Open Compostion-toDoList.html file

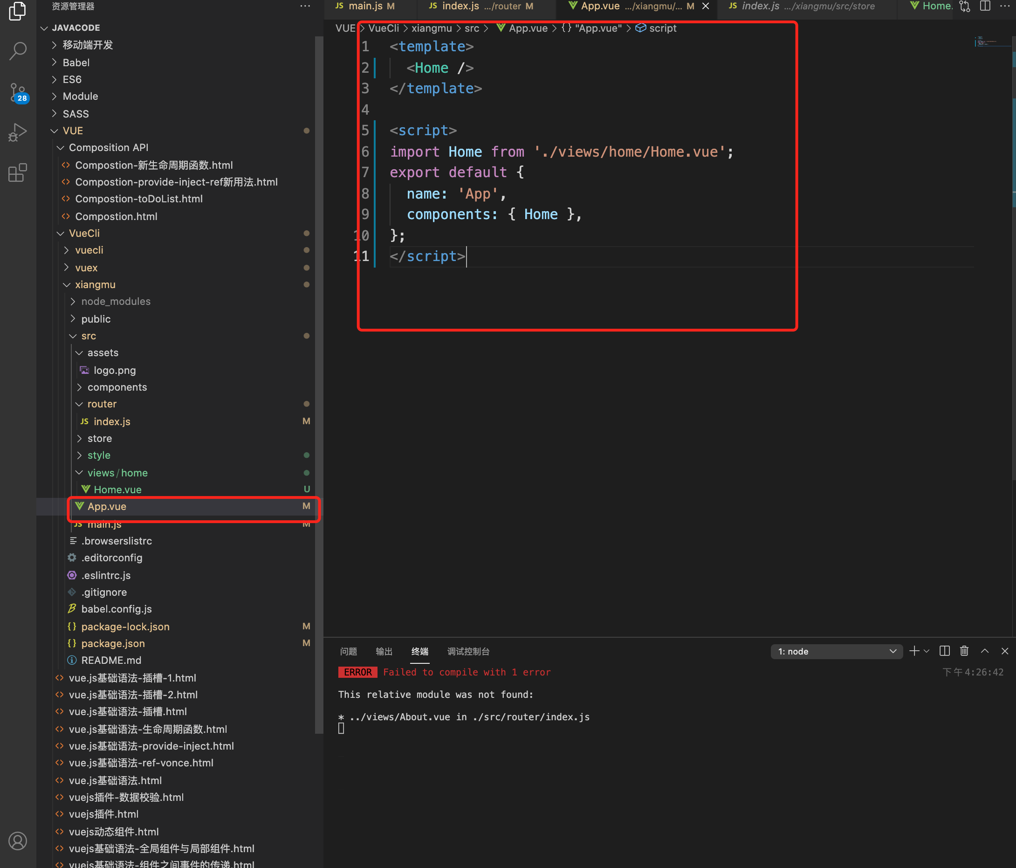pos(139,199)
